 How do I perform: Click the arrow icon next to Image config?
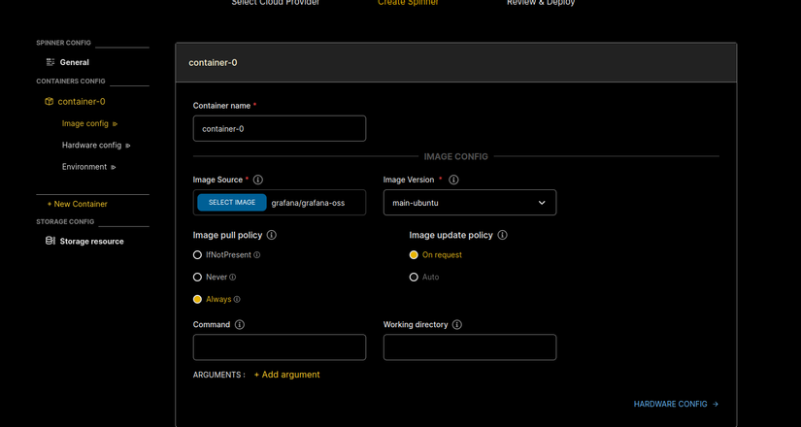[x=115, y=124]
